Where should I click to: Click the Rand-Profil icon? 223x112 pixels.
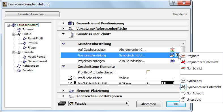[25, 39]
